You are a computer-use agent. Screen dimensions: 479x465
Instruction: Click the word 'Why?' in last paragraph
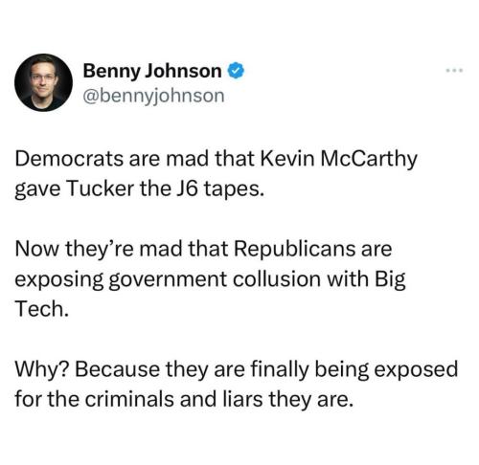(41, 370)
